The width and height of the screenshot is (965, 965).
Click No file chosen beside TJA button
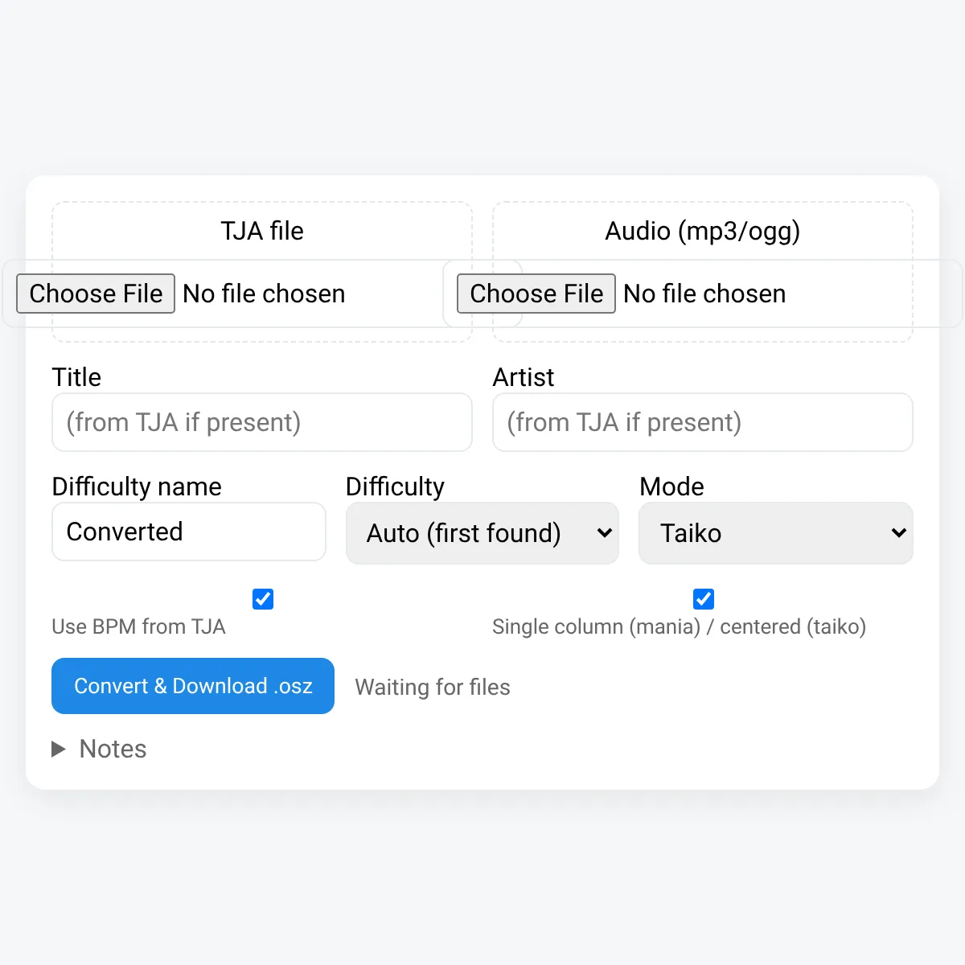tap(264, 294)
